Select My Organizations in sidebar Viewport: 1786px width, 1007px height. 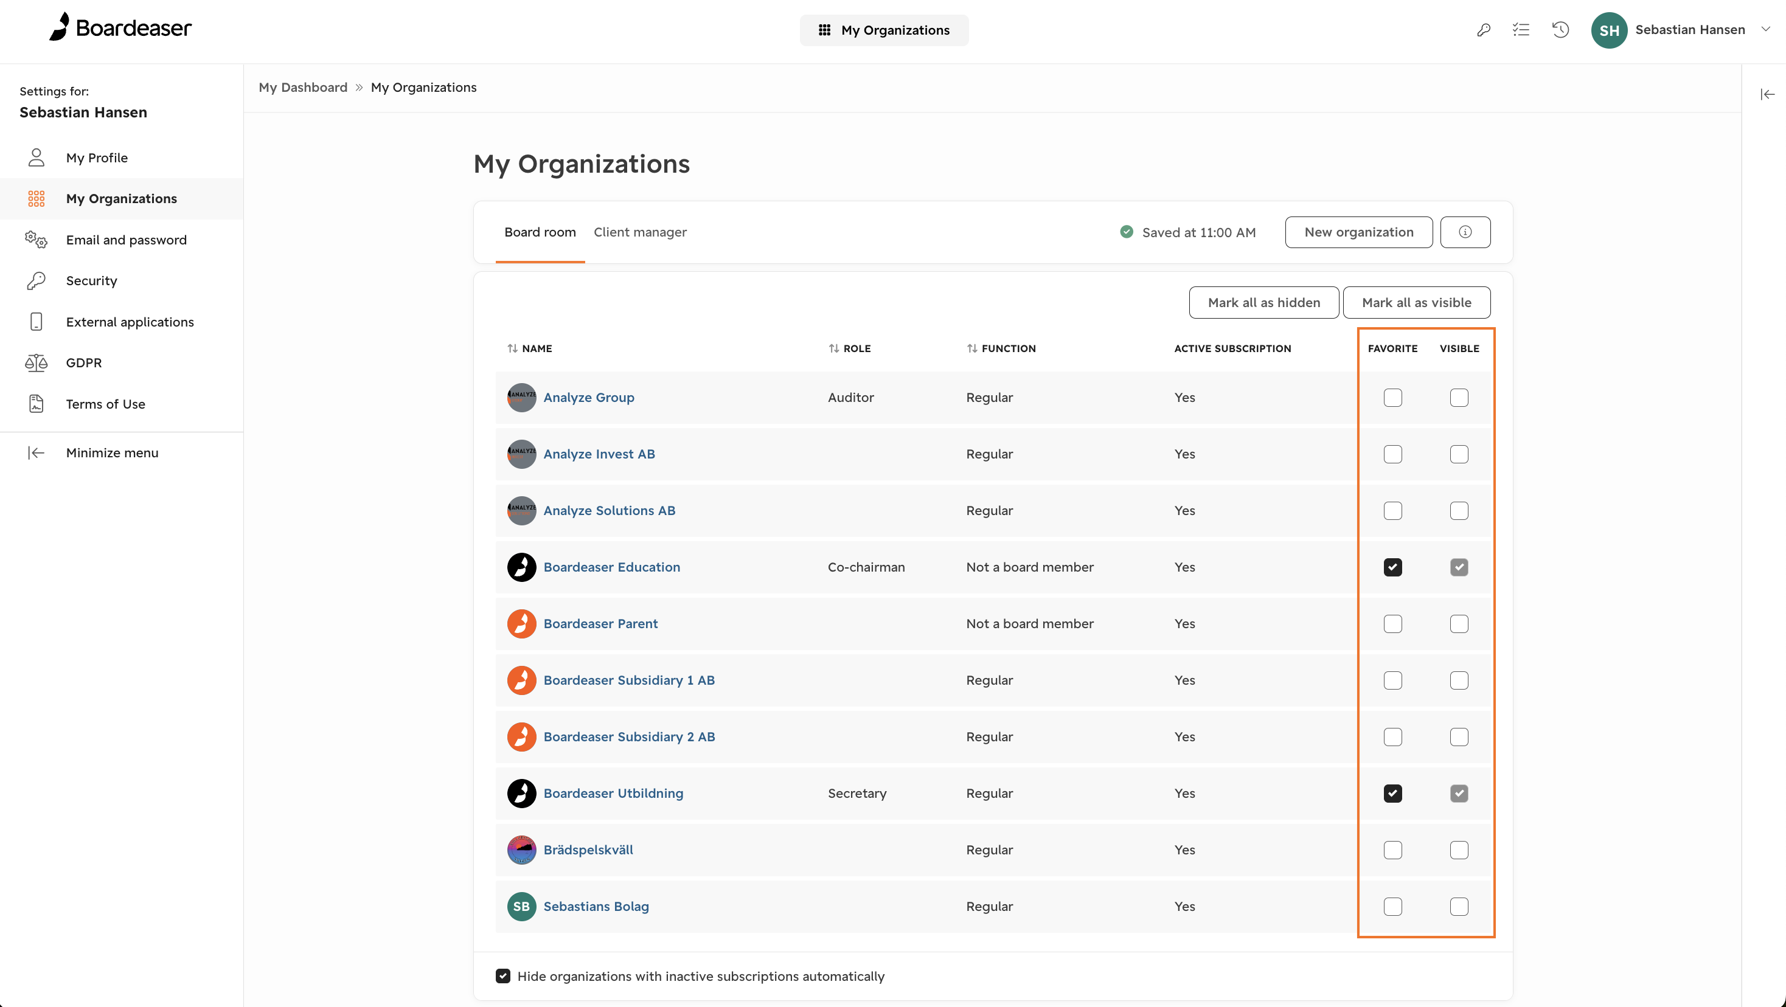click(x=121, y=199)
